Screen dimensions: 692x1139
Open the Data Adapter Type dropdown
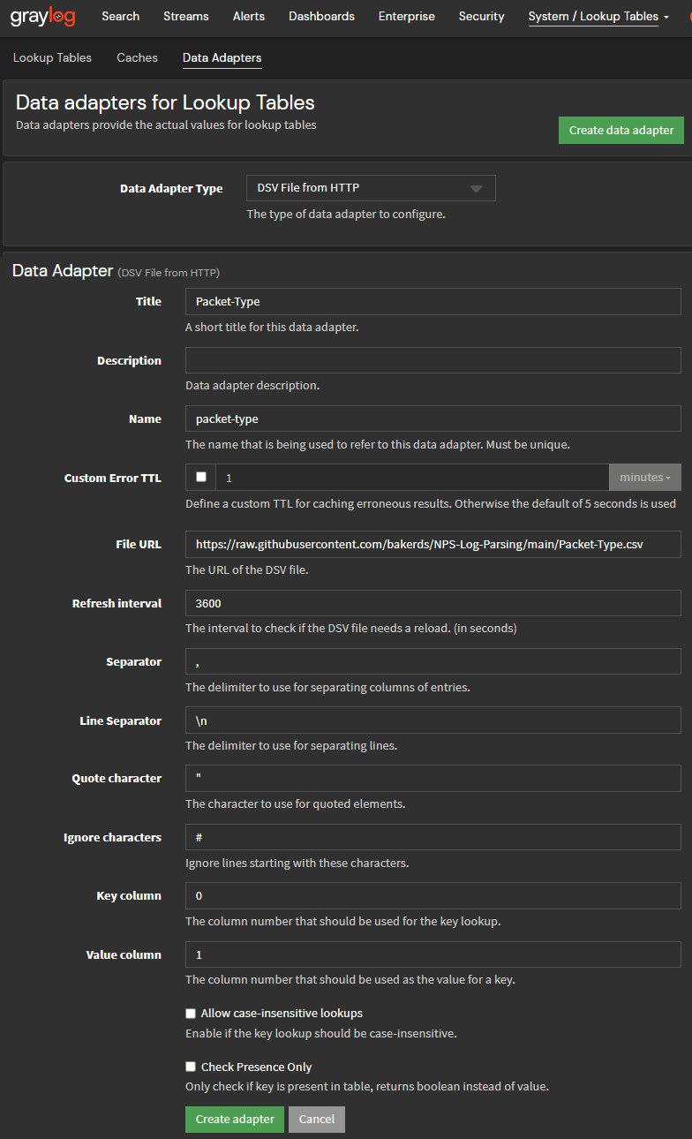pyautogui.click(x=371, y=188)
